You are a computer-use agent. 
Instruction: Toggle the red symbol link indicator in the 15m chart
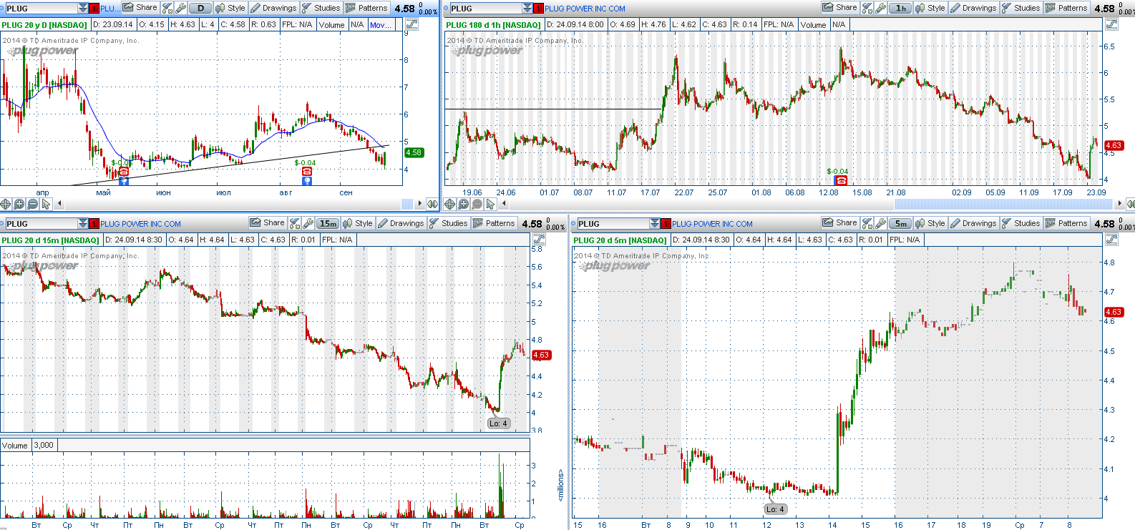(x=94, y=223)
